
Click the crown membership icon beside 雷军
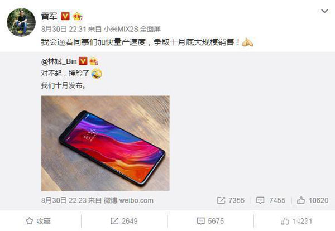(x=78, y=16)
